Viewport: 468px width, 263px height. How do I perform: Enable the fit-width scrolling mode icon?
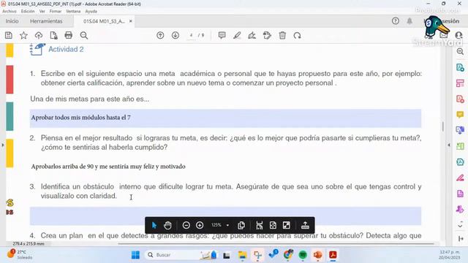pos(260,225)
